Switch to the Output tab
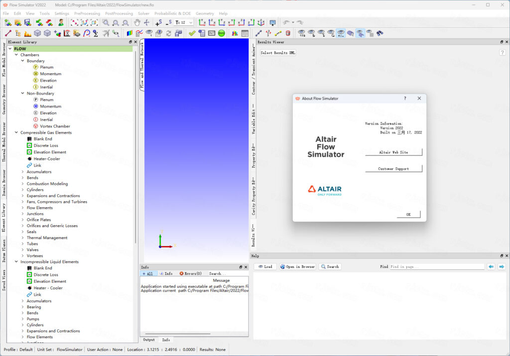The height and width of the screenshot is (356, 510). pyautogui.click(x=149, y=340)
